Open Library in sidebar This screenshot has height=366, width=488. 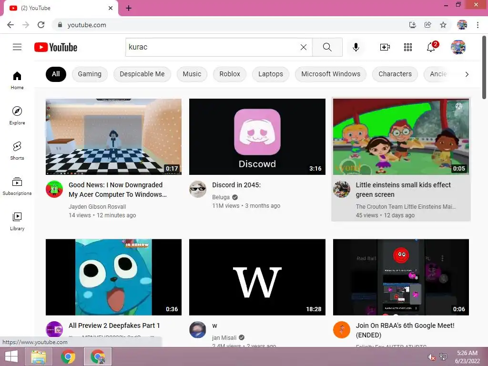(17, 221)
